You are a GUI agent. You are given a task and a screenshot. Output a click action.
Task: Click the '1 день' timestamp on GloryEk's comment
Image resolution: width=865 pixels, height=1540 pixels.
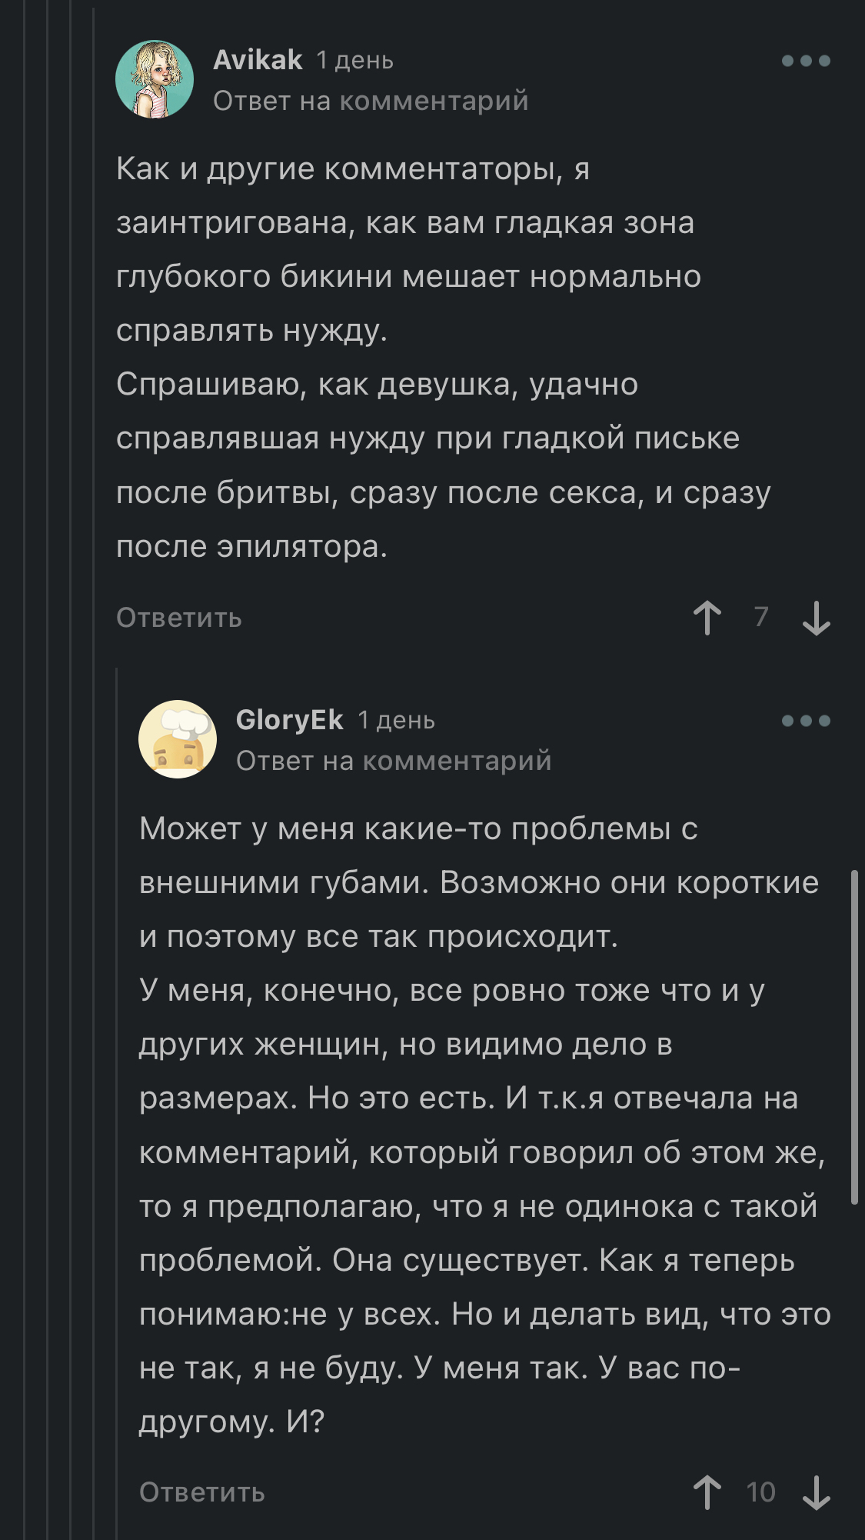[x=397, y=721]
